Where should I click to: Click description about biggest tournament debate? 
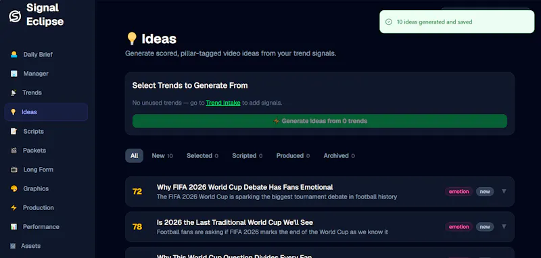click(277, 197)
